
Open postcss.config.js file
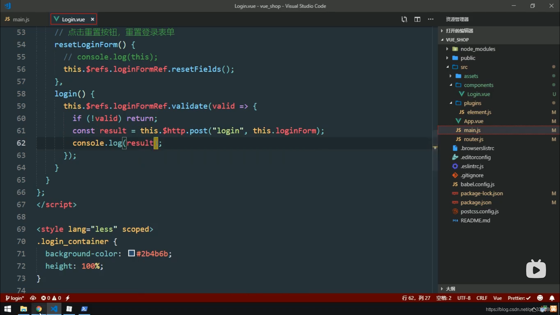pyautogui.click(x=480, y=212)
